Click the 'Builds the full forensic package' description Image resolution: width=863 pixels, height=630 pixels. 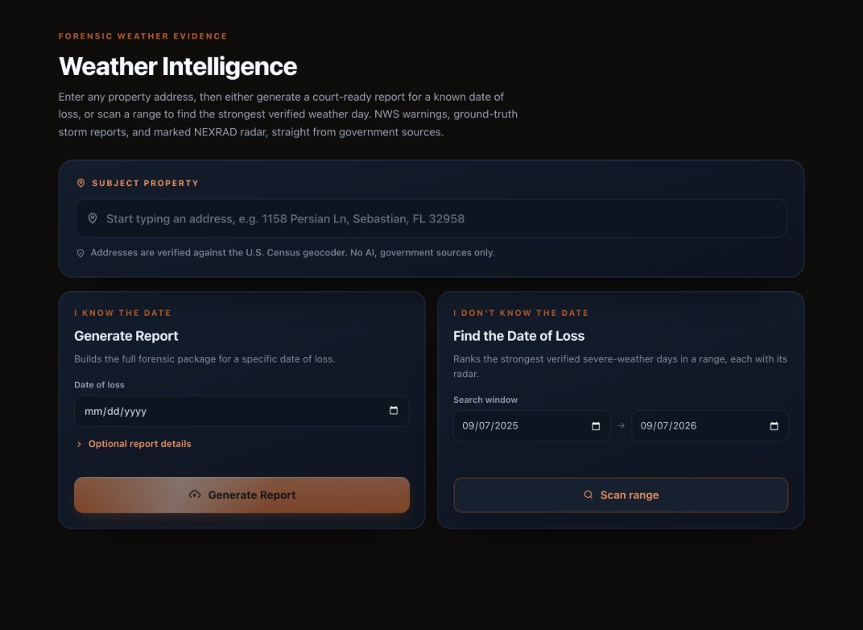[204, 359]
